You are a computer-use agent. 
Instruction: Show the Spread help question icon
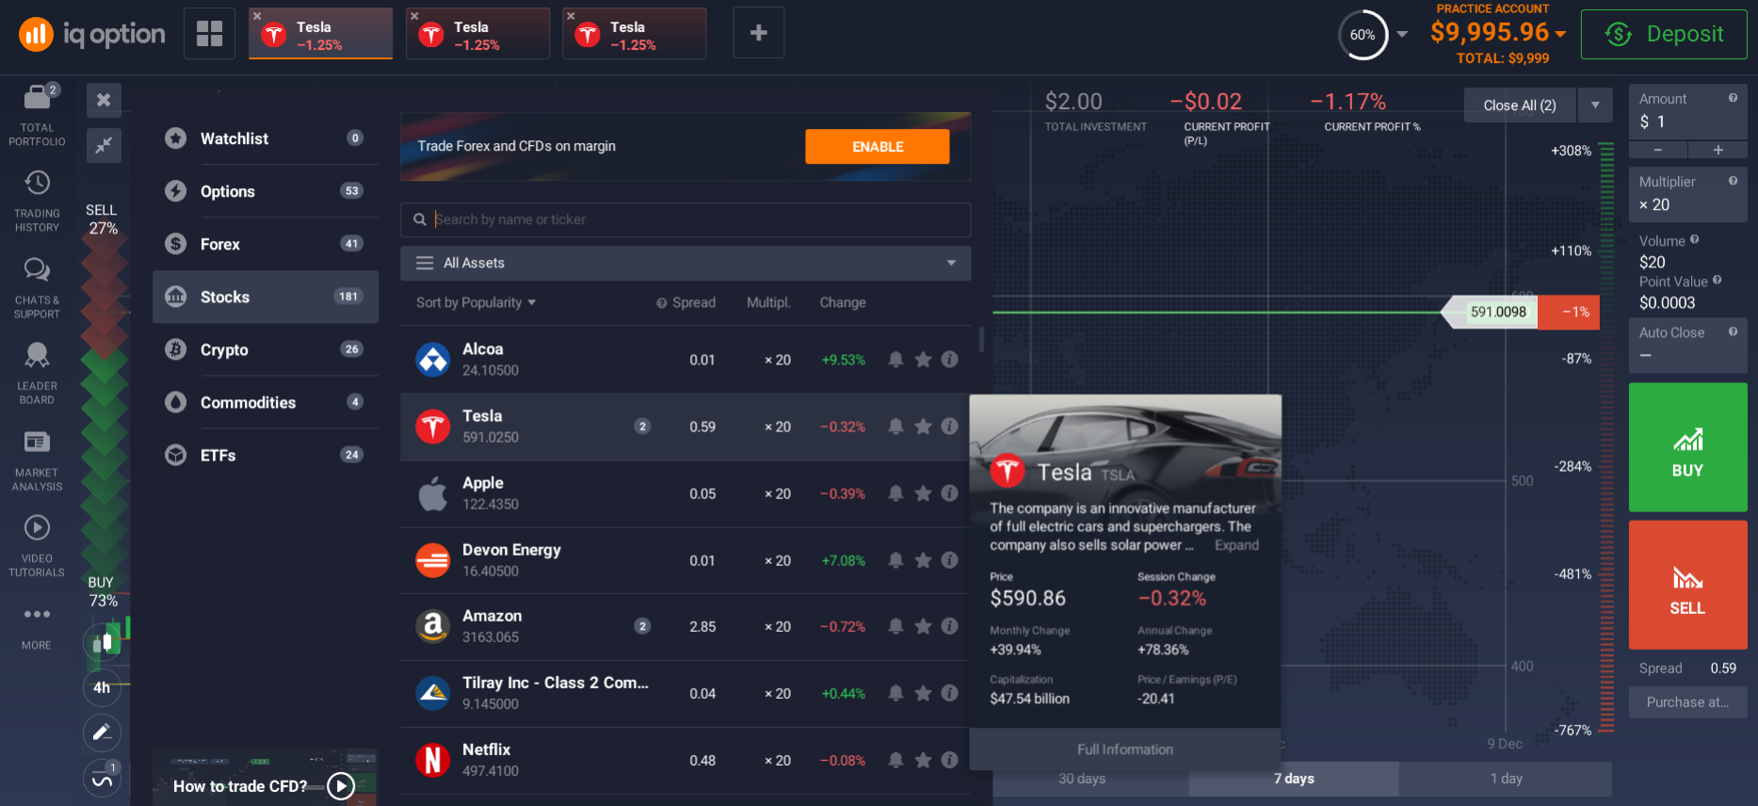[x=662, y=303]
